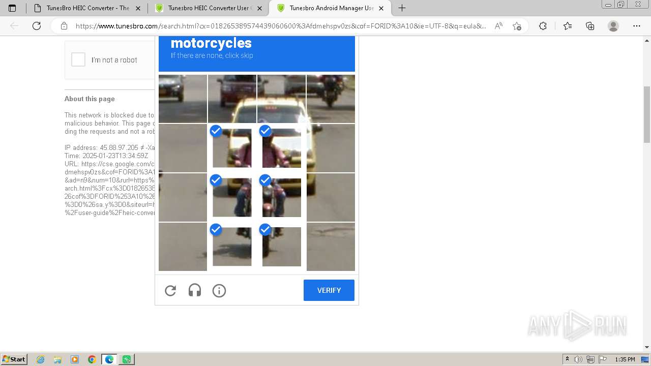Click the address bar URL
Image resolution: width=651 pixels, height=366 pixels.
coord(281,26)
